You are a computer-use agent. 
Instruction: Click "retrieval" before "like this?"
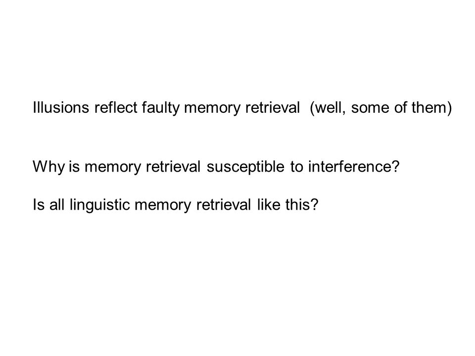(223, 204)
